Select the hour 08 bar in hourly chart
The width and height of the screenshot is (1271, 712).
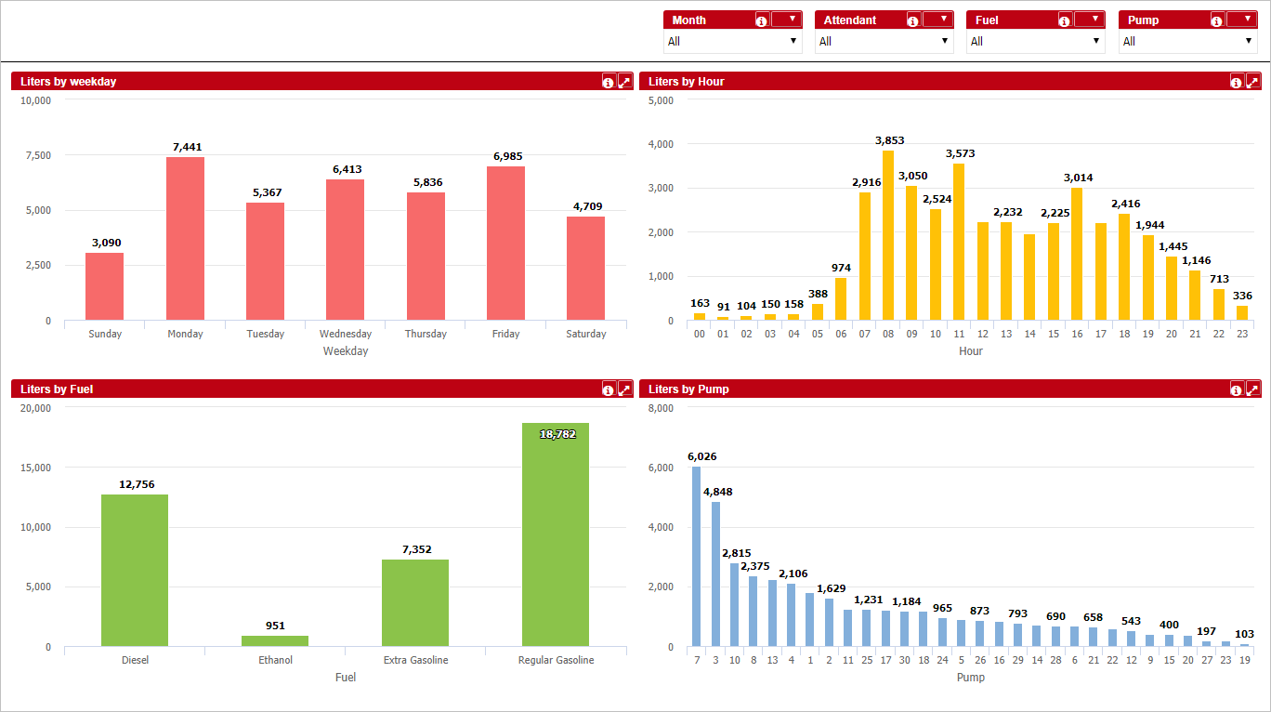pos(887,236)
